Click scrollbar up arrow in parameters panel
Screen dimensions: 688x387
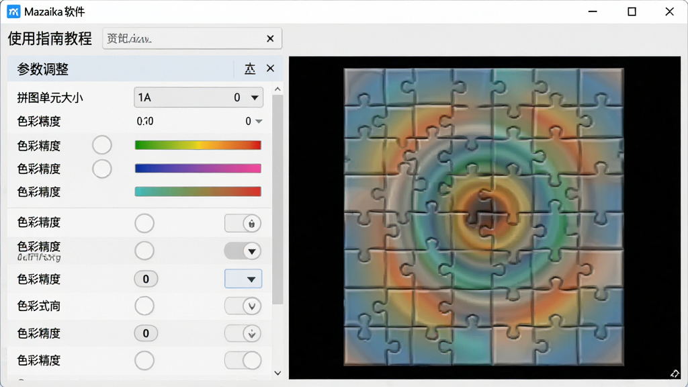pos(277,89)
